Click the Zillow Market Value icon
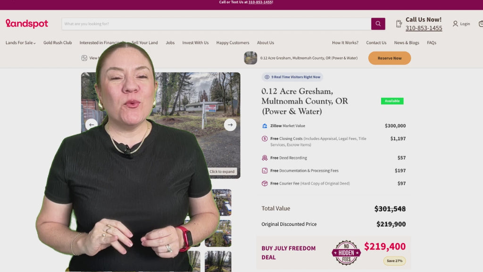This screenshot has width=483, height=272. pyautogui.click(x=265, y=126)
